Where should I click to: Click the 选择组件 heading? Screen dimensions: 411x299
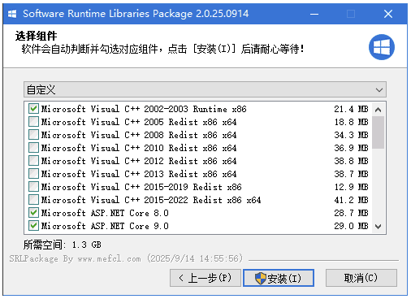pos(36,36)
